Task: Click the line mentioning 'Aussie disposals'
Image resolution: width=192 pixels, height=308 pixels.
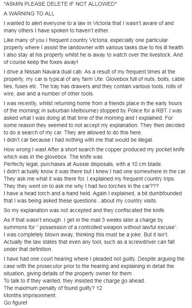Action: coord(83,164)
